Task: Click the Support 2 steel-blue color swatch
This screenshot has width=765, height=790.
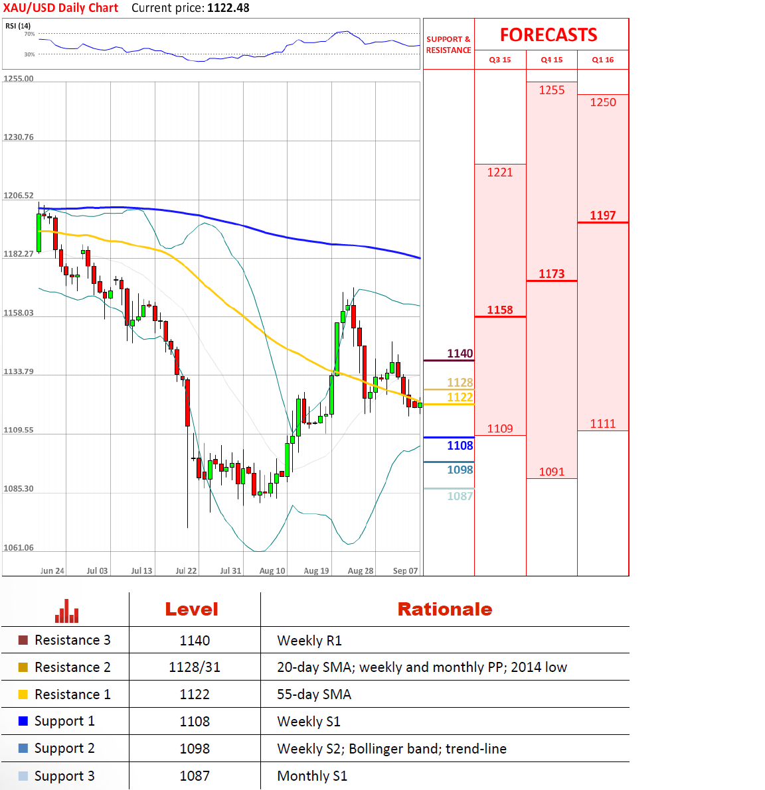Action: [x=23, y=748]
